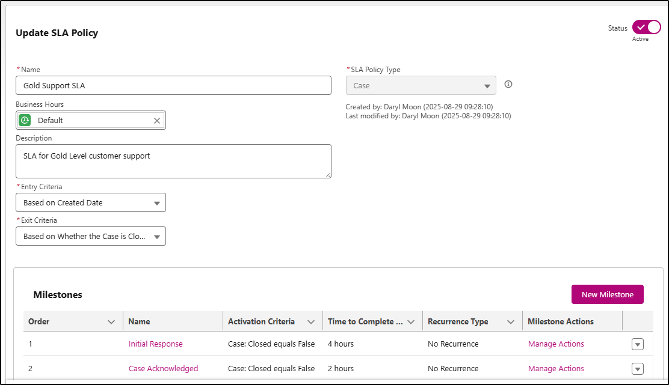The height and width of the screenshot is (385, 669).
Task: Click the New Milestone button
Action: click(607, 295)
